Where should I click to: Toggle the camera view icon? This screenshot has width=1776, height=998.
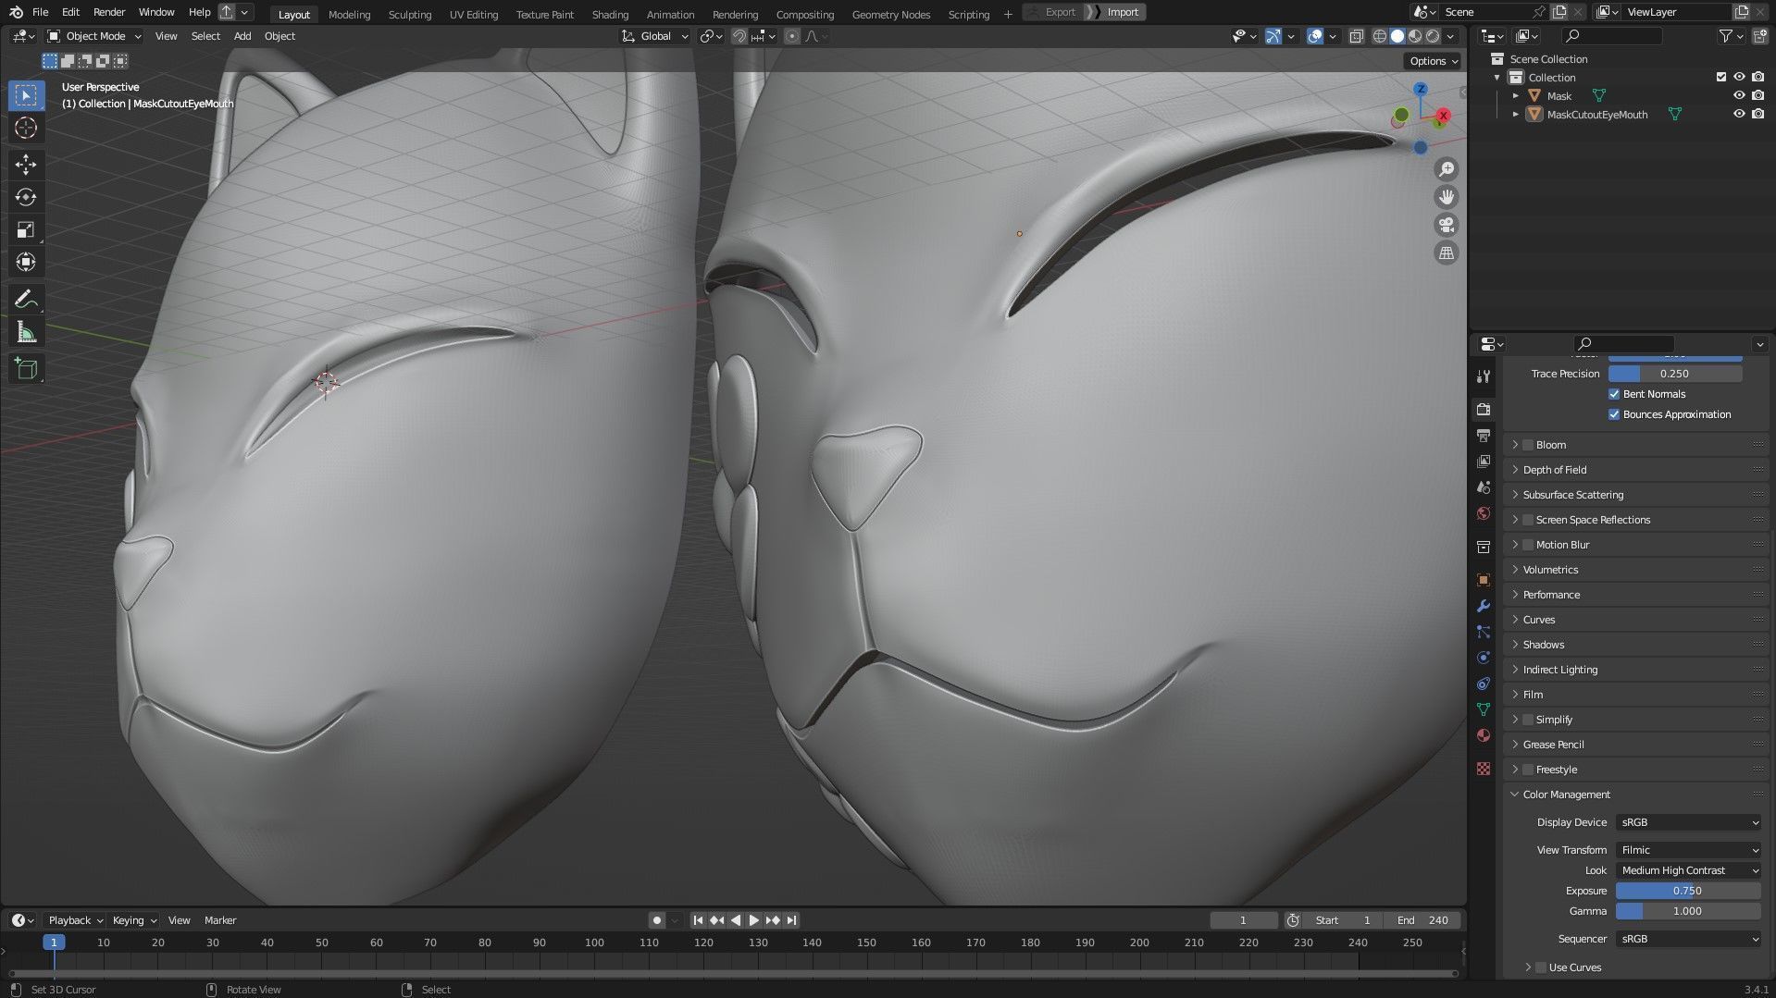1446,225
